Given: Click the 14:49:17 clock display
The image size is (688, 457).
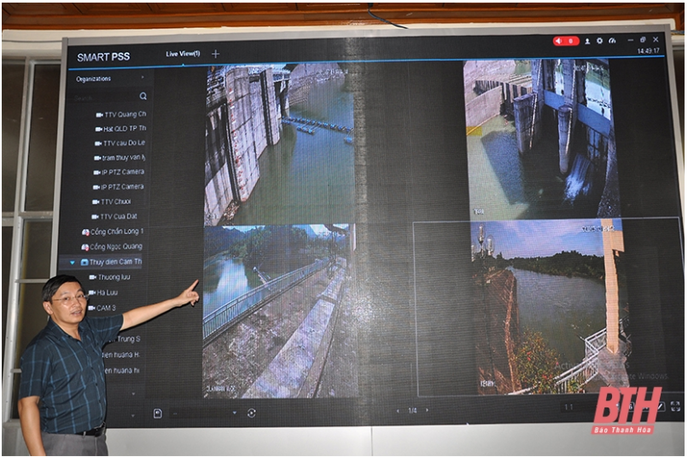Looking at the screenshot, I should (649, 51).
